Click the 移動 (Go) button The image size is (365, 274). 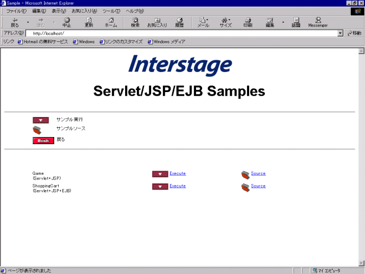[354, 33]
